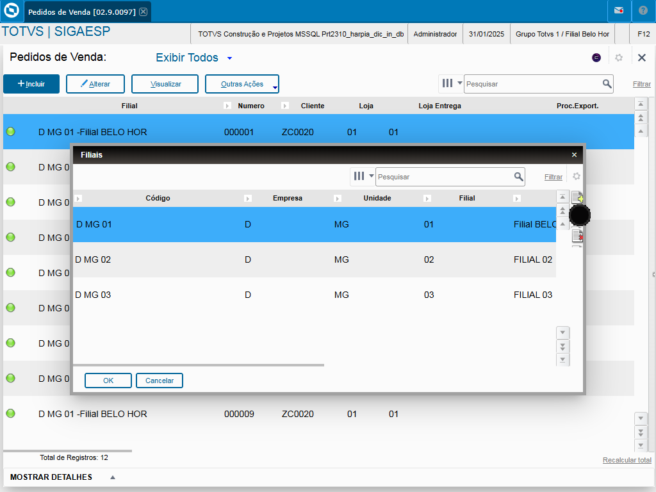Click the column selector bars in the Filiais dialog
The width and height of the screenshot is (656, 492).
[x=359, y=176]
